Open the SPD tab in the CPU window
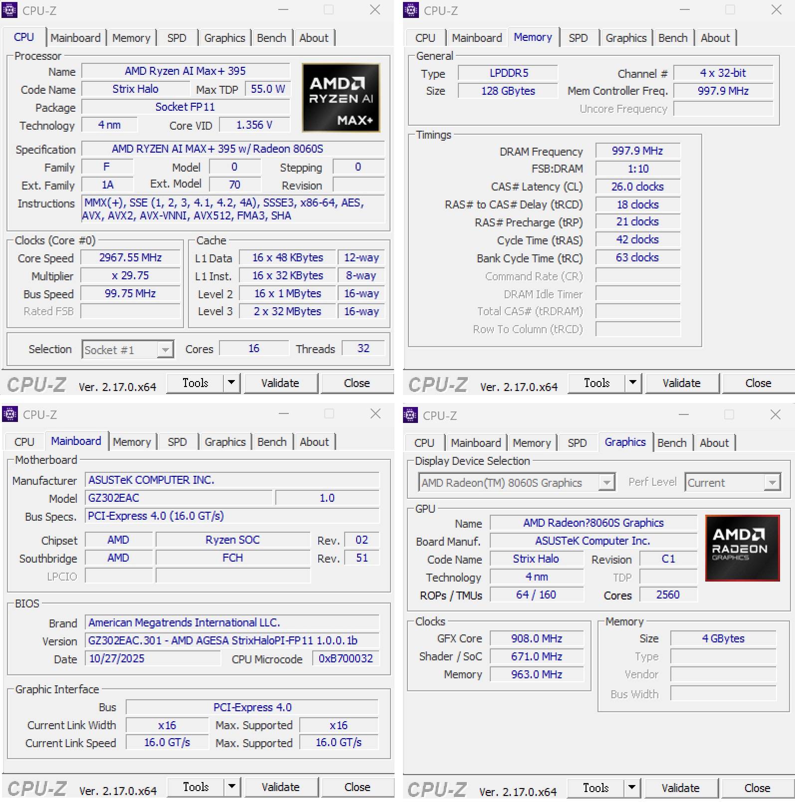Viewport: 795px width, 803px height. [177, 38]
